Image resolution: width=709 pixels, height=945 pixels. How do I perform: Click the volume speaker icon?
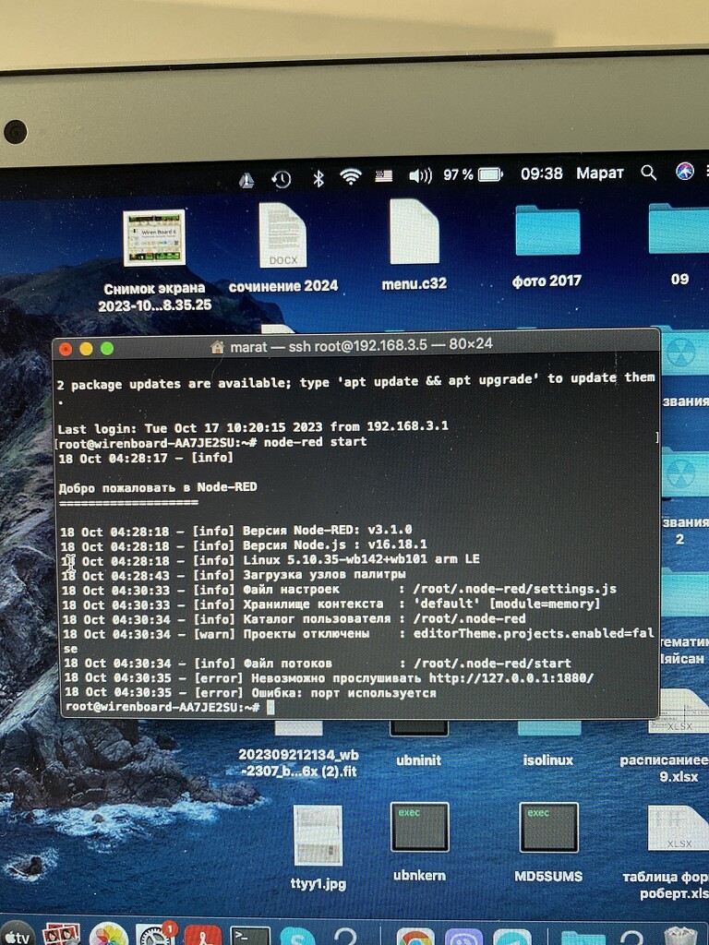click(x=420, y=174)
